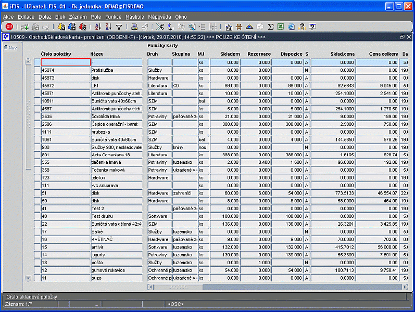
Task: Click the blue folder execute-query icon
Action: pyautogui.click(x=72, y=27)
